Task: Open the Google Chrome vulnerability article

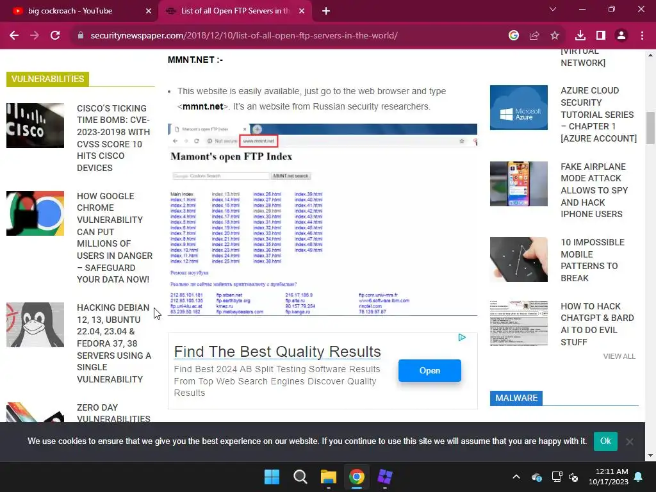Action: click(115, 238)
